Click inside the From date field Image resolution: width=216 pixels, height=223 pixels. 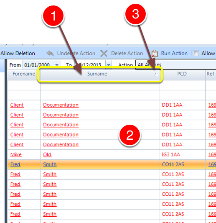tap(38, 65)
